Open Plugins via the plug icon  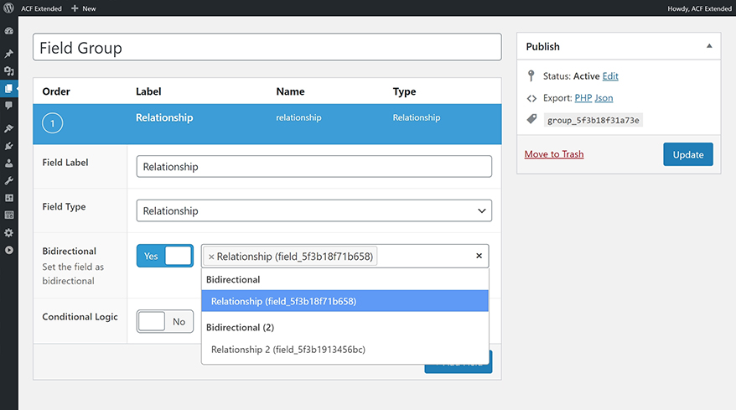[x=9, y=146]
